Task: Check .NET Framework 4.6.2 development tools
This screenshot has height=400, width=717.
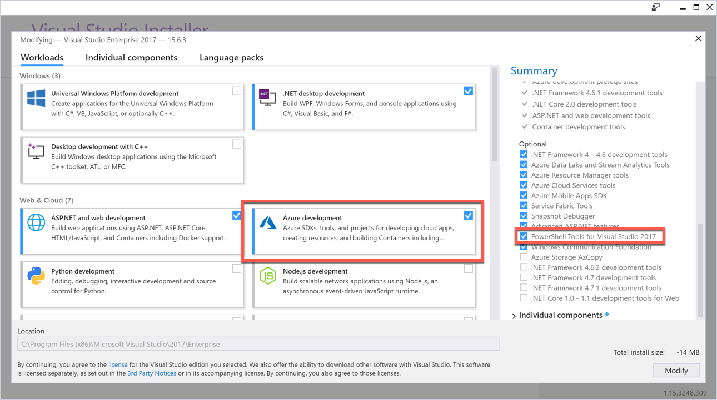Action: [524, 267]
